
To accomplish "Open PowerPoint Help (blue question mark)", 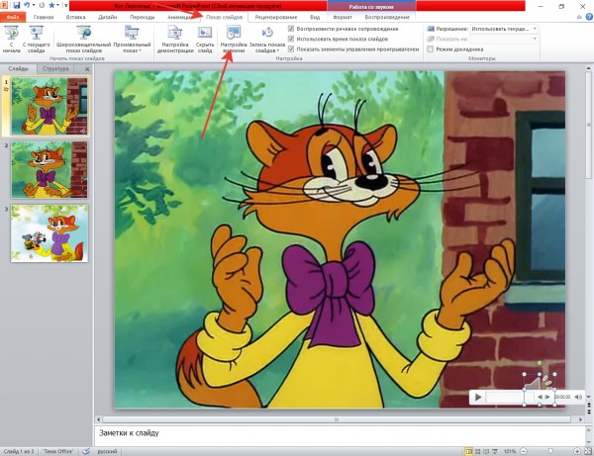I will [589, 17].
